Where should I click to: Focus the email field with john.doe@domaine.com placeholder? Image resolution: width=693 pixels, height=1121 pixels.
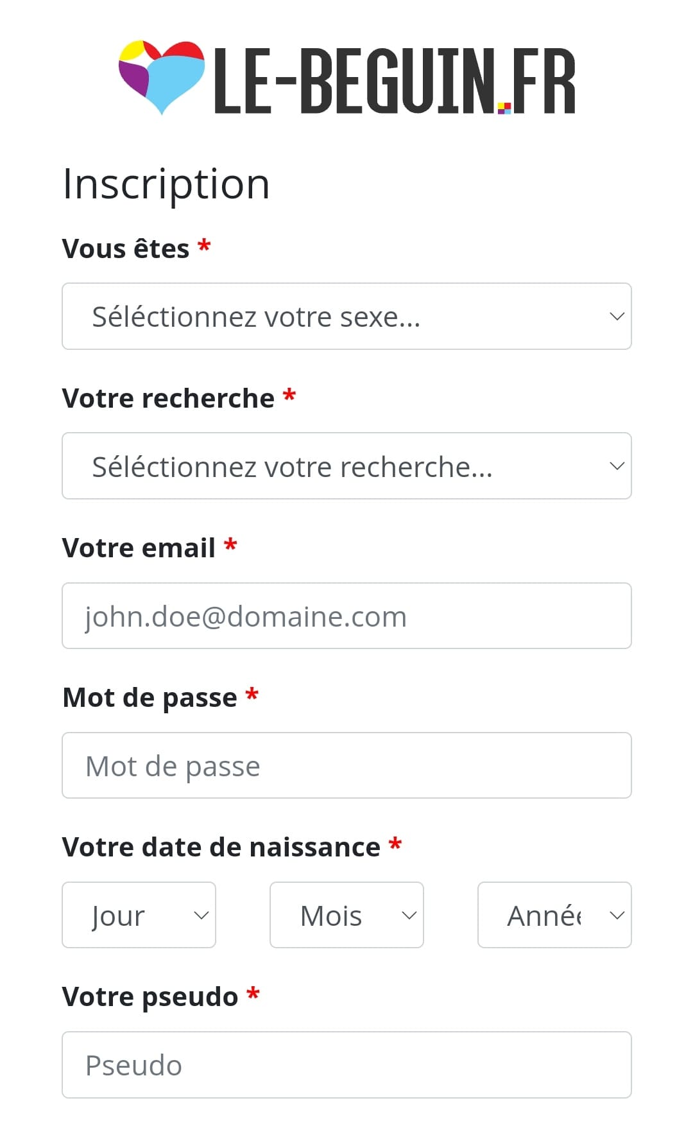tap(346, 616)
